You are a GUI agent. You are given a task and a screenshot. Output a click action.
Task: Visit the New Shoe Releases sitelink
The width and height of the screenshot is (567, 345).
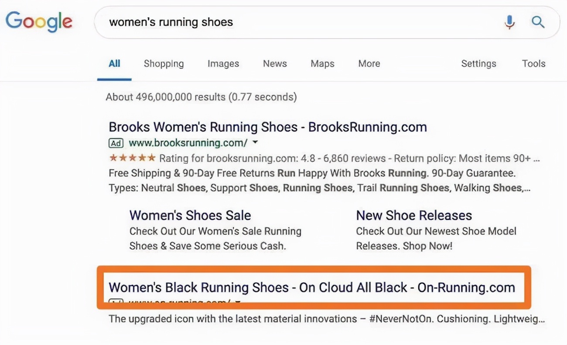[414, 216]
